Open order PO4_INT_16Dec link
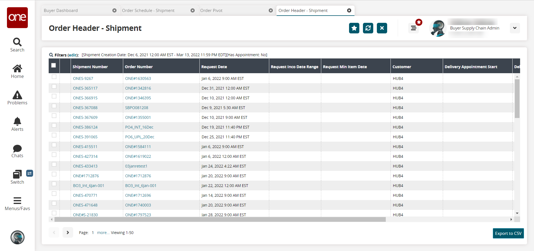The width and height of the screenshot is (534, 251). pos(139,127)
